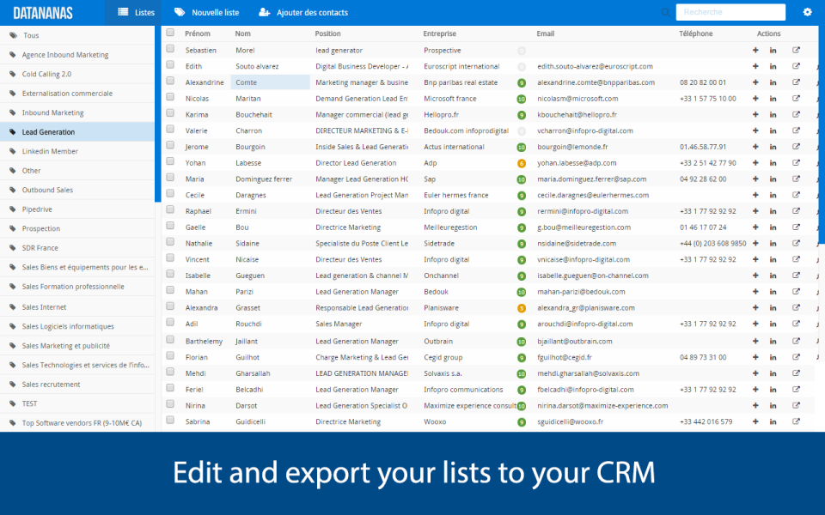Click the orange score badge for Yohan Labesse

[522, 163]
